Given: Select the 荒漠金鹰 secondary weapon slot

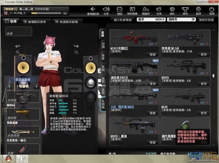Looking at the screenshot, I should tap(23, 114).
